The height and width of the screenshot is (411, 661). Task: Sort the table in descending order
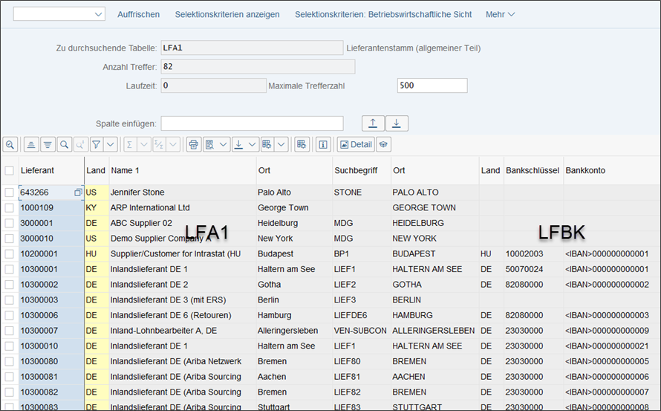(48, 144)
